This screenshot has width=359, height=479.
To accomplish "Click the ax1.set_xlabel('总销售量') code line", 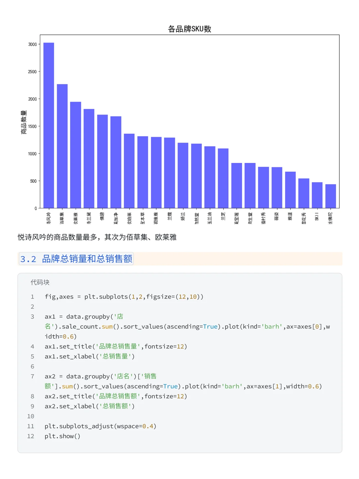I will pos(89,357).
